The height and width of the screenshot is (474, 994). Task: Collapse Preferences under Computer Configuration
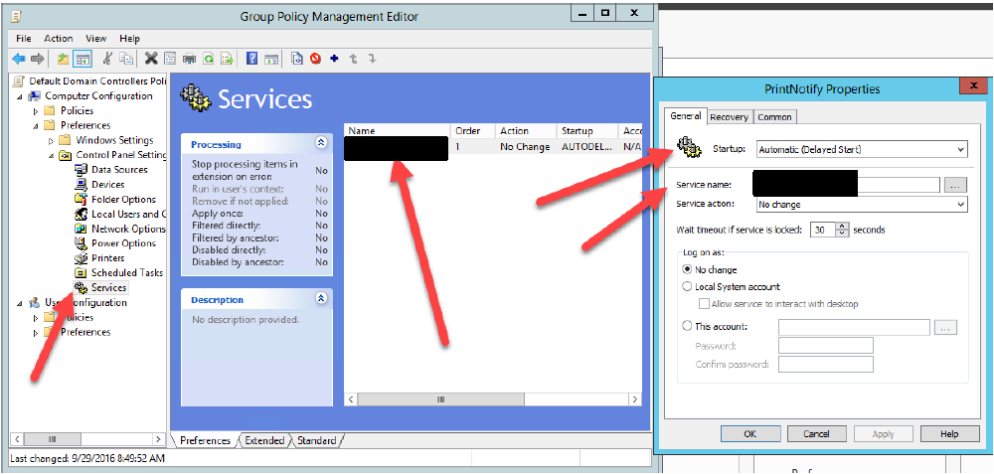(36, 125)
